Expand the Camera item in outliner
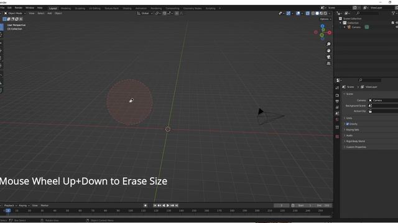The height and width of the screenshot is (223, 398). (x=345, y=27)
